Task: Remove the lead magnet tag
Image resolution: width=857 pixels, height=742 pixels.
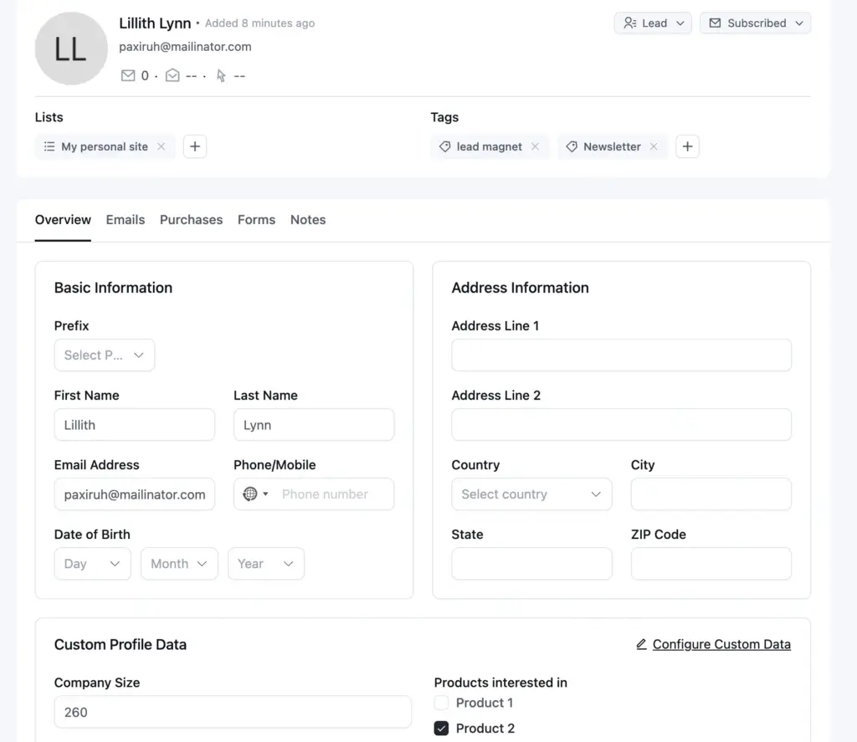Action: (x=535, y=146)
